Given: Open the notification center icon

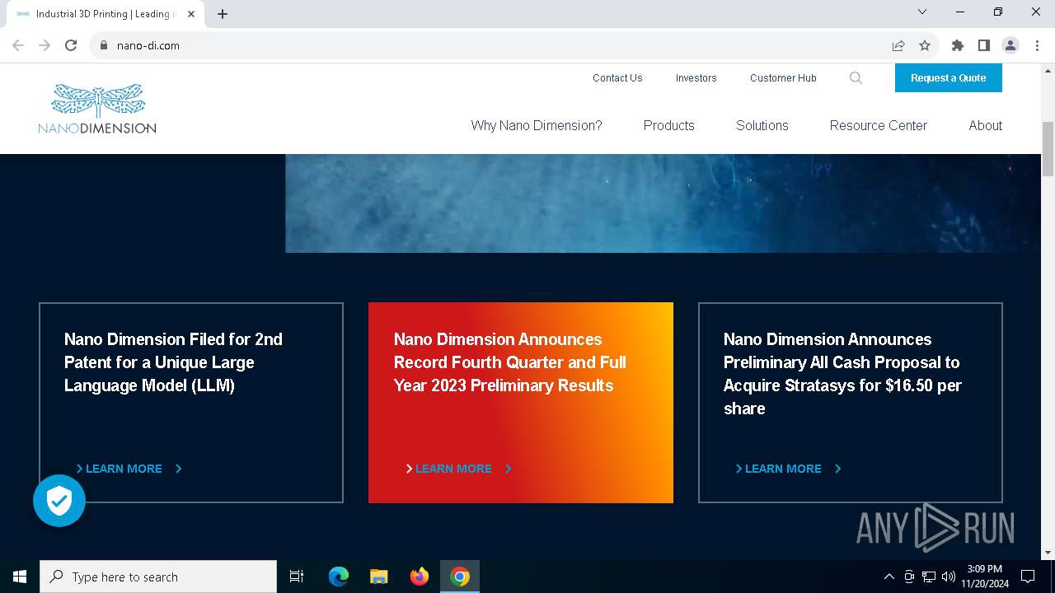Looking at the screenshot, I should pos(1028,577).
